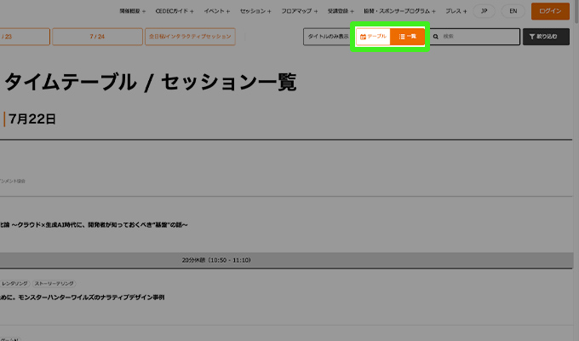
Task: Expand the イベント menu
Action: pos(217,11)
